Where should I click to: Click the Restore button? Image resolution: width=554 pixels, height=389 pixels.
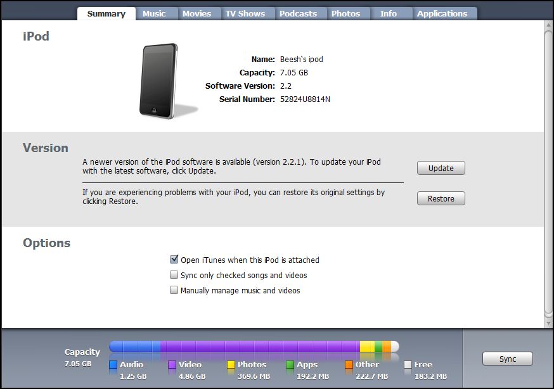point(441,198)
